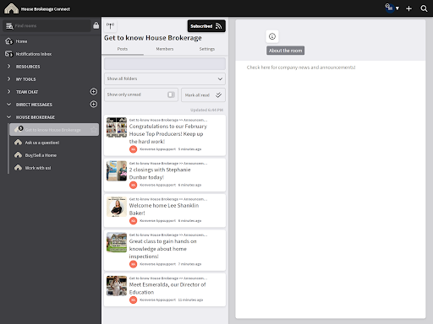Open the user profile dropdown arrow

pos(397,8)
